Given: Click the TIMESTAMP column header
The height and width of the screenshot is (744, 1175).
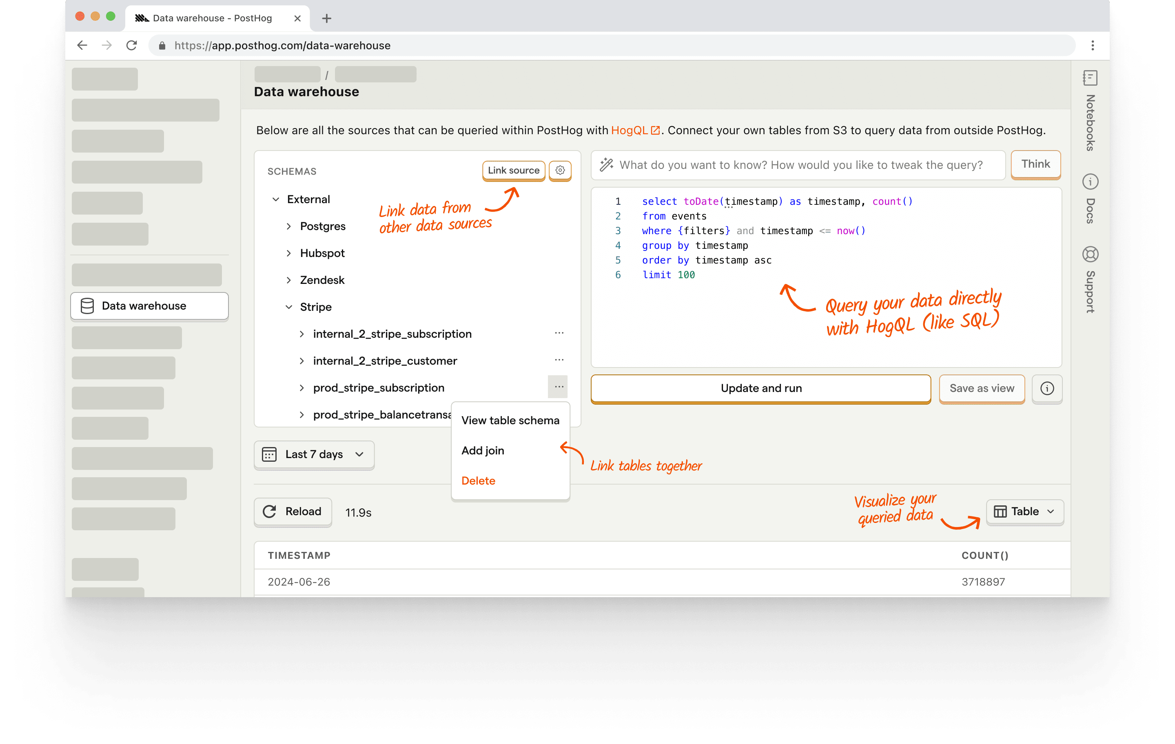Looking at the screenshot, I should click(x=299, y=555).
